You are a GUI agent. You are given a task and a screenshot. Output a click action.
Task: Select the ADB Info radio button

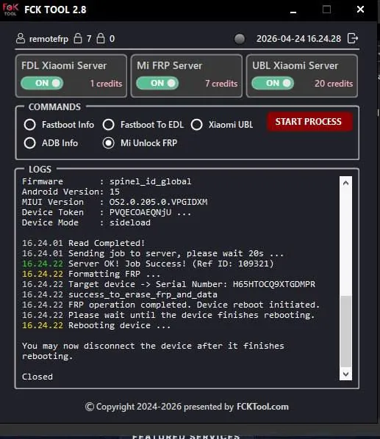point(29,143)
